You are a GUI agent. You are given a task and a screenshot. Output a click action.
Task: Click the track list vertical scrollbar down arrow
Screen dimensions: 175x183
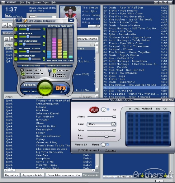point(97,167)
